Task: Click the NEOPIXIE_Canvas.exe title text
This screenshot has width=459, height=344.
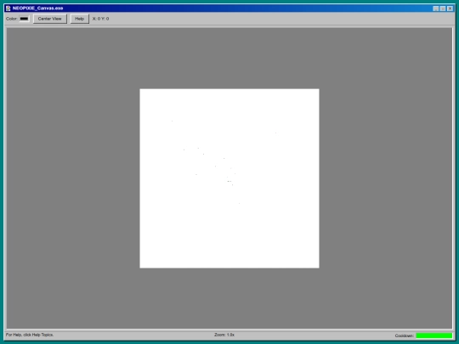Action: 37,8
